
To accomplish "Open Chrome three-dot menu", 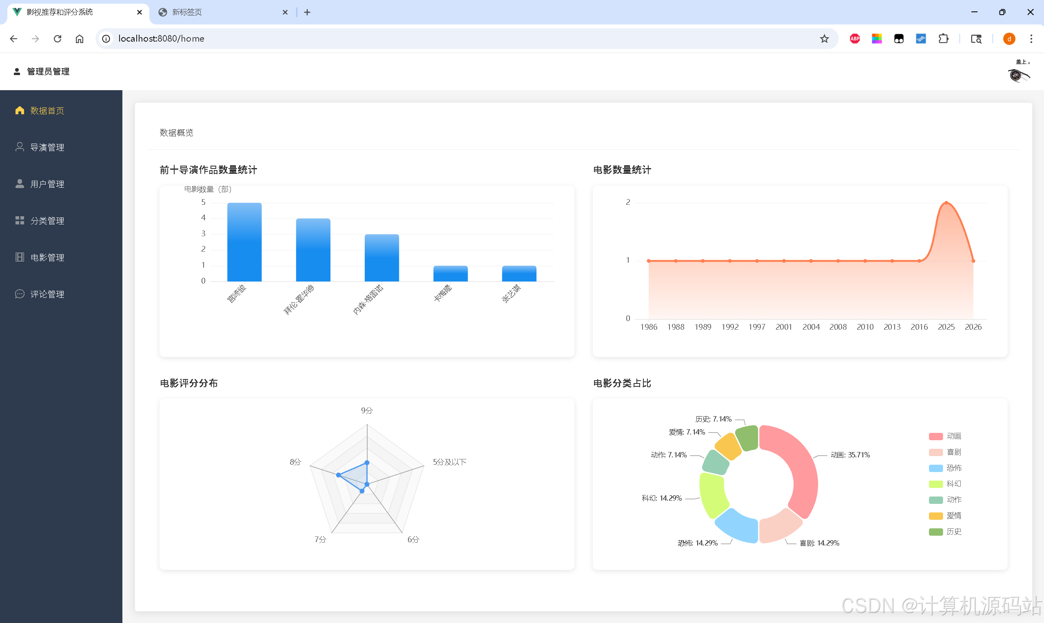I will click(1031, 39).
